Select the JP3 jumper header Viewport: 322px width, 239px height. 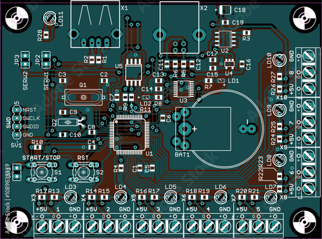[x=25, y=60]
